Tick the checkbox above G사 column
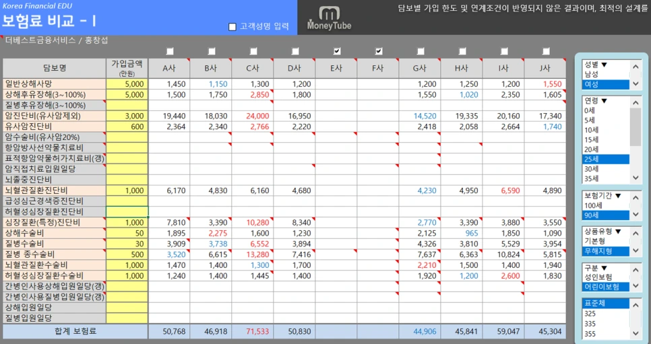 [421, 51]
